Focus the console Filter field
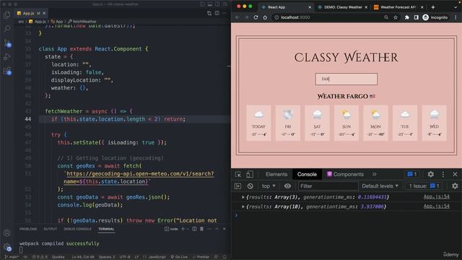Screen dimensions: 462x260 click(328, 186)
